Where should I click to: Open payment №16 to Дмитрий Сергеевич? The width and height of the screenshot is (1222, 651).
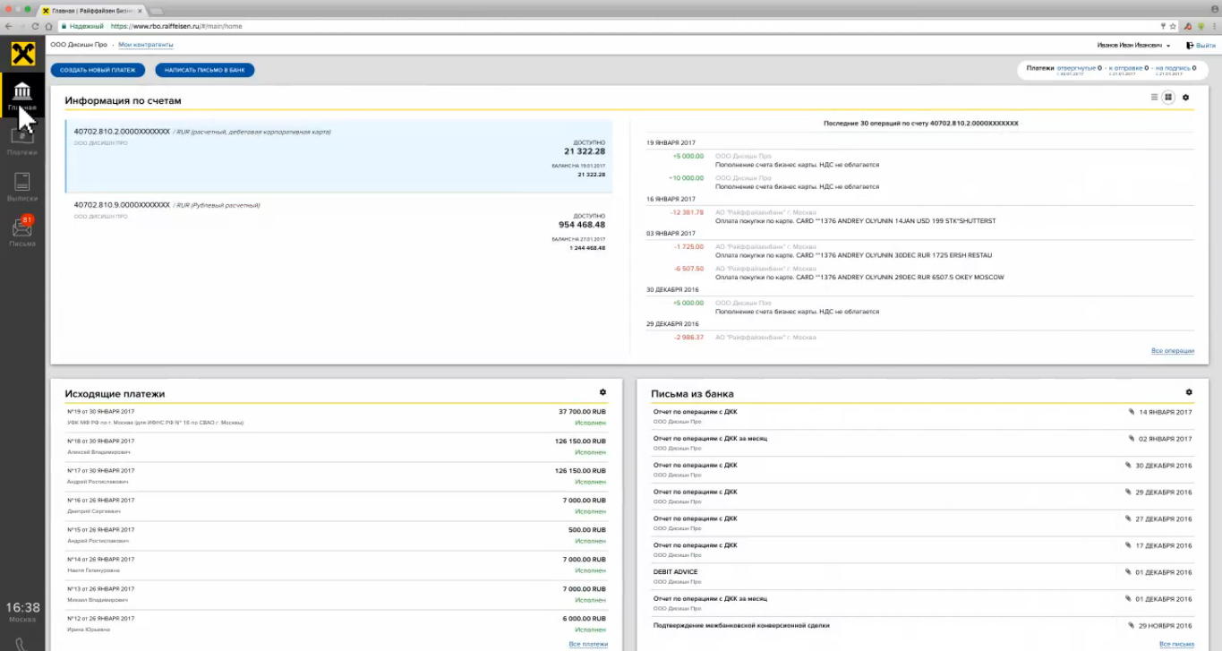337,505
